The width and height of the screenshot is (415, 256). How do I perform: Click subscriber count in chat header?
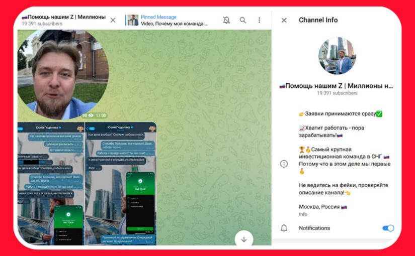tap(42, 24)
